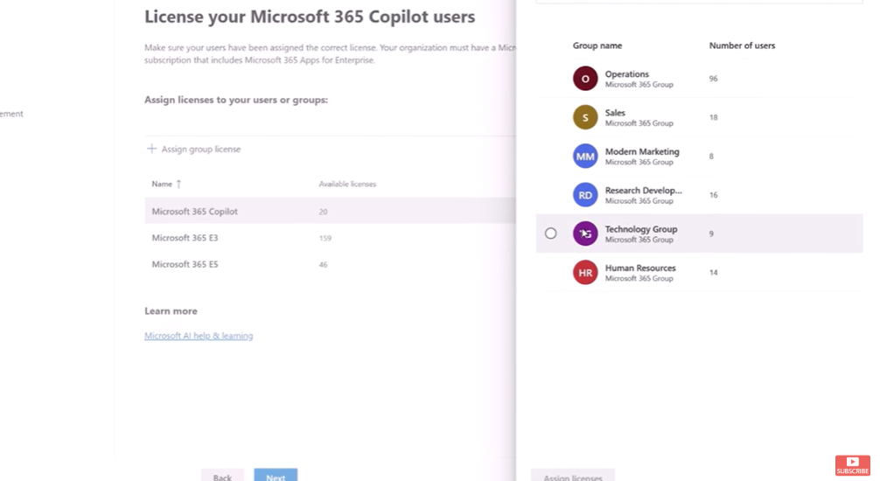The width and height of the screenshot is (880, 481).
Task: Sort by the Name column header
Action: [162, 185]
